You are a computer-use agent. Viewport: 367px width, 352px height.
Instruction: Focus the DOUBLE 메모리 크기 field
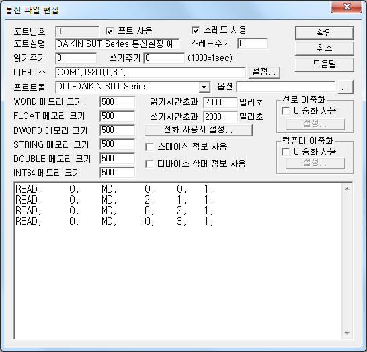click(x=117, y=159)
